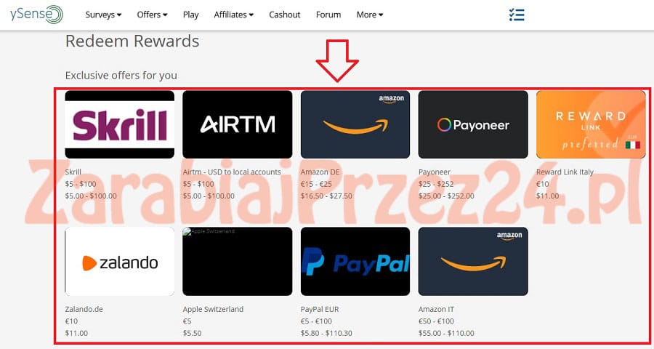Open the Affiliates dropdown
This screenshot has width=654, height=349.
(x=233, y=15)
